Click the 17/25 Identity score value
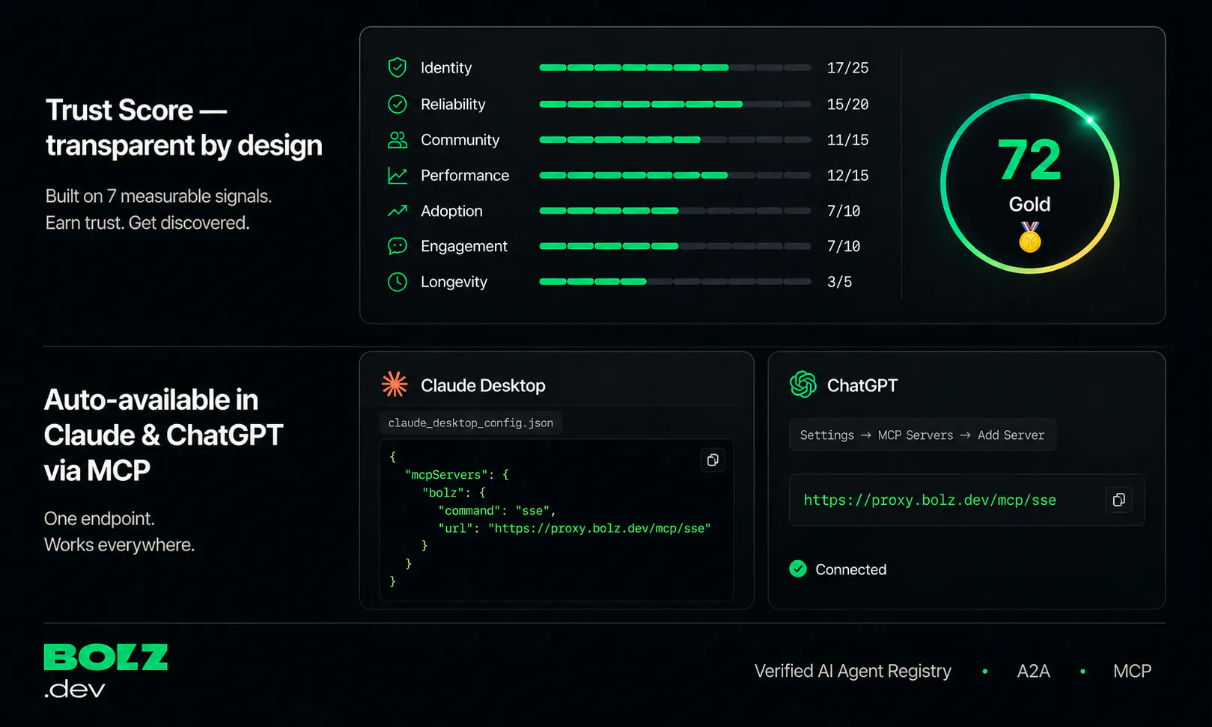Screen dimensions: 1212x727 847,68
